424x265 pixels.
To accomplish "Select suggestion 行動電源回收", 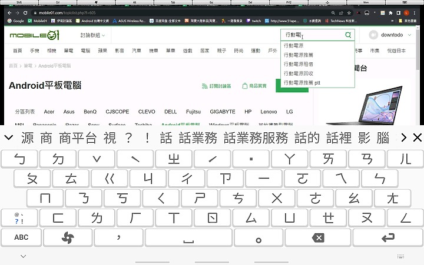I will (318, 73).
